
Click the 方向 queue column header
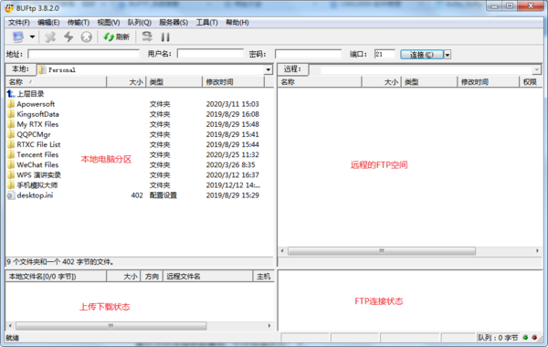(152, 277)
